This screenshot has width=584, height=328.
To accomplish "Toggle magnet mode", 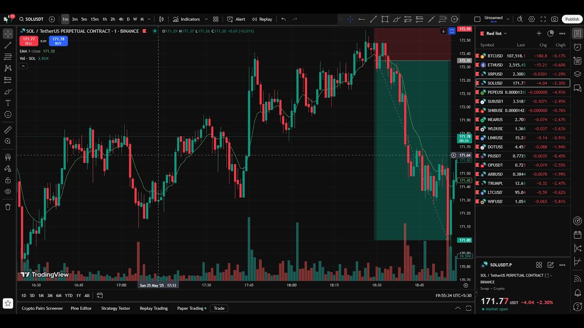I will 8,157.
